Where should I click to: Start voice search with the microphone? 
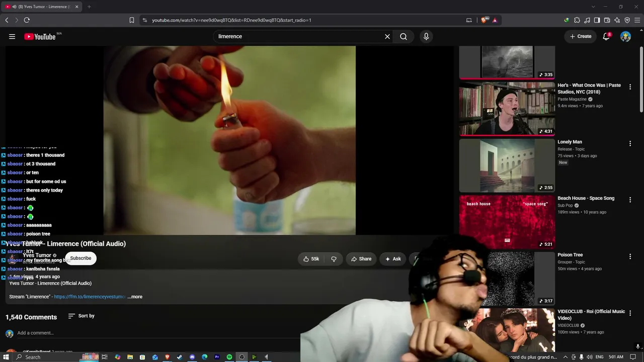tap(426, 36)
